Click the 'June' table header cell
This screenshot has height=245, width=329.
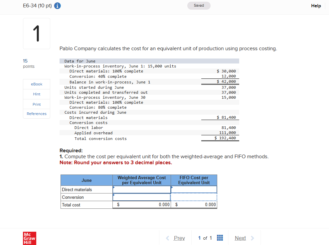click(86, 180)
